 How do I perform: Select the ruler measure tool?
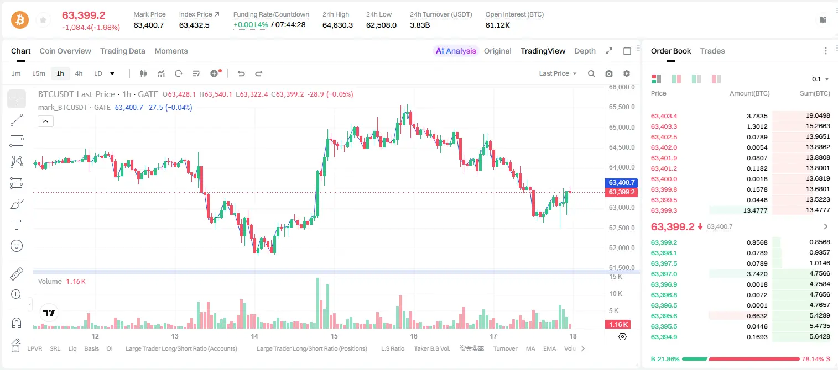pos(17,273)
